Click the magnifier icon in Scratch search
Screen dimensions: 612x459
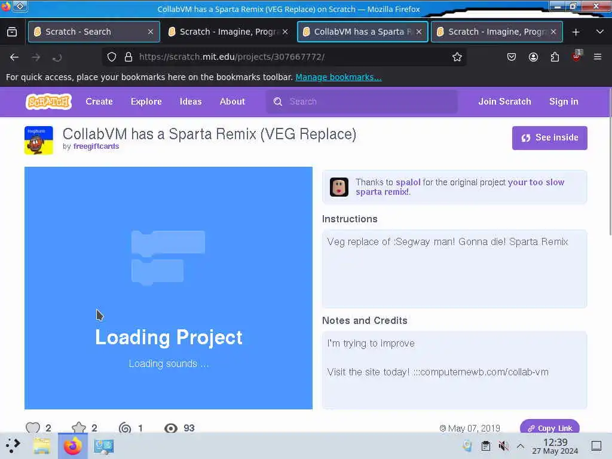(277, 102)
